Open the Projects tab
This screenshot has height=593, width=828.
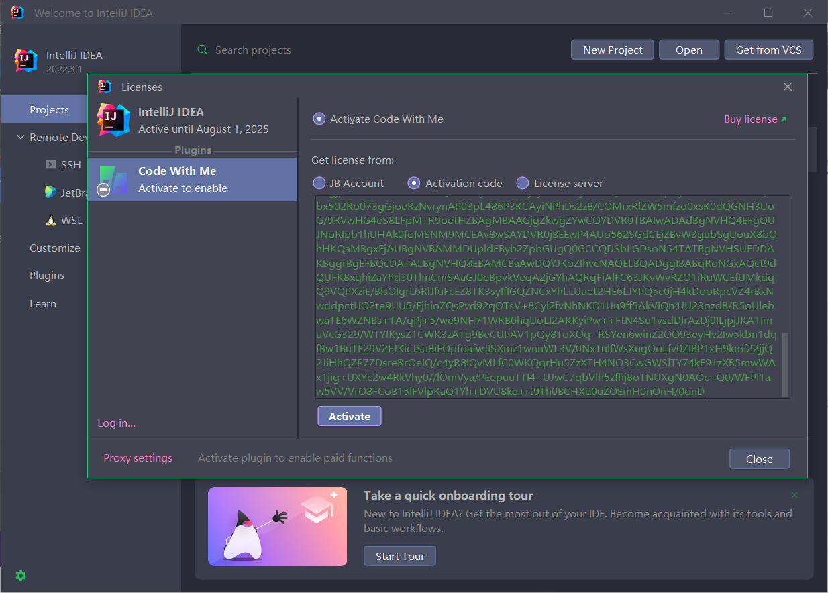[x=49, y=109]
